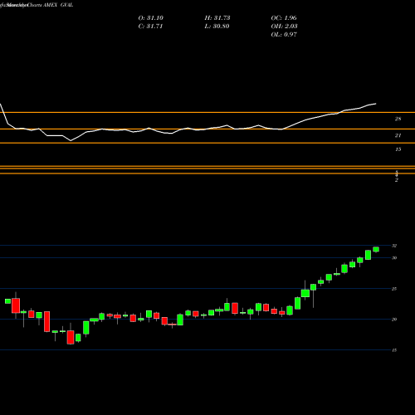The height and width of the screenshot is (415, 415).
Task: Click the most recent green candle near 32
Action: coord(376,249)
